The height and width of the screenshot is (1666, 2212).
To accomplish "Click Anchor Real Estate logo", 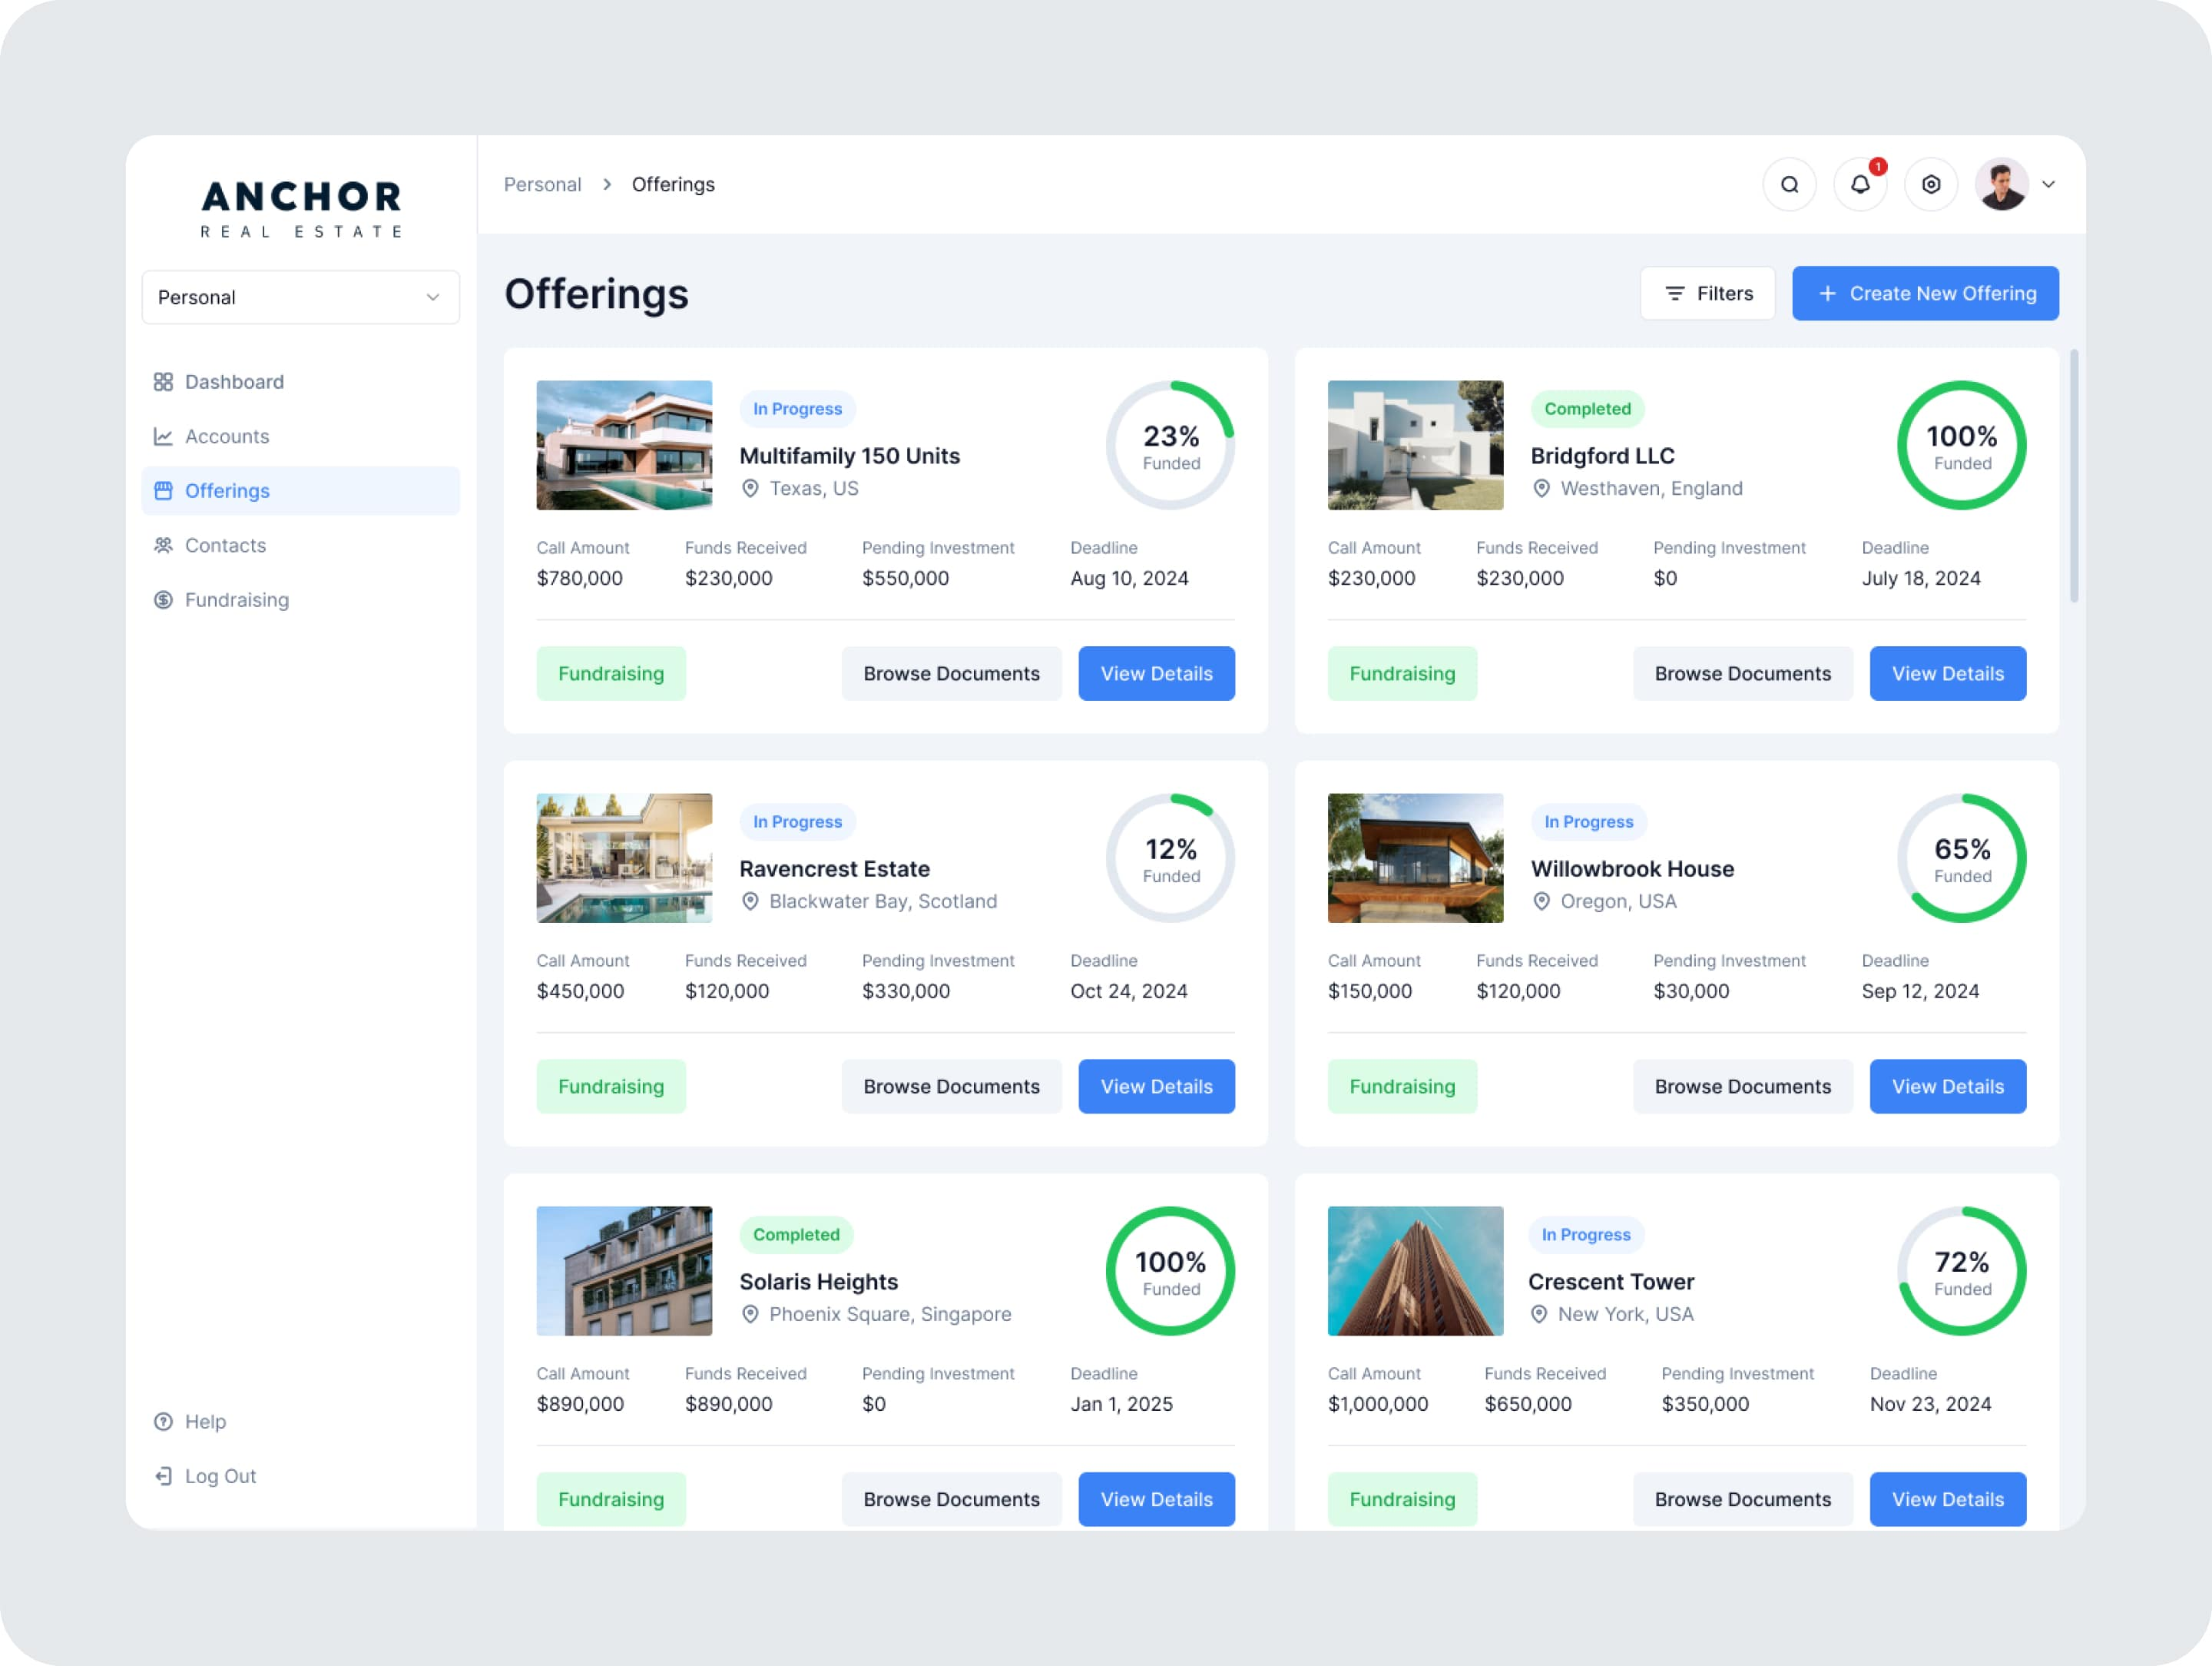I will coord(301,208).
